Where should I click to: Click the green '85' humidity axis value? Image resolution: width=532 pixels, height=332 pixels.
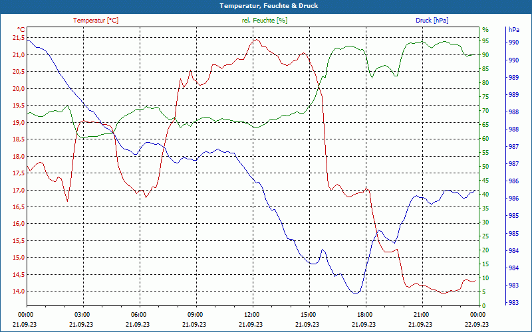485,69
